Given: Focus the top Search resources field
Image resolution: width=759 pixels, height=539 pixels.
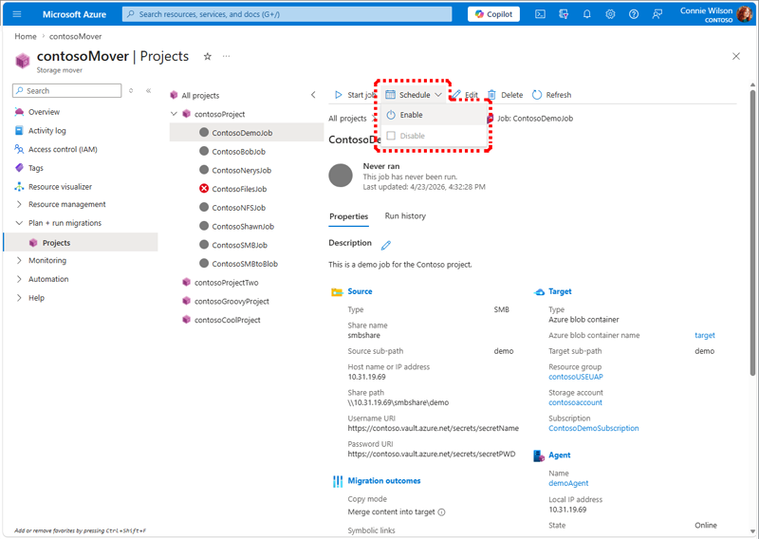Looking at the screenshot, I should tap(287, 14).
